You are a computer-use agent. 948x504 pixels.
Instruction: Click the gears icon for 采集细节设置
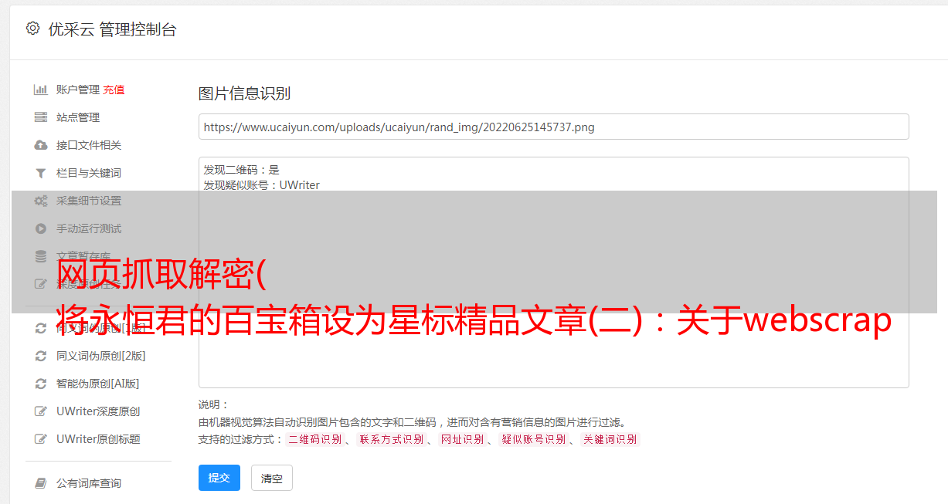tap(41, 201)
